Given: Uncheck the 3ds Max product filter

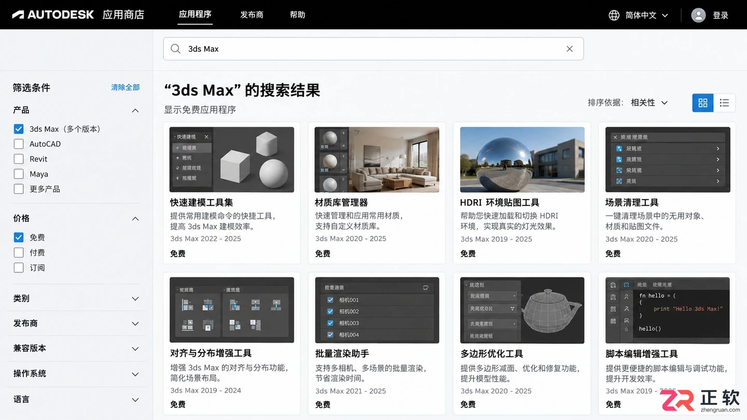Looking at the screenshot, I should (19, 129).
